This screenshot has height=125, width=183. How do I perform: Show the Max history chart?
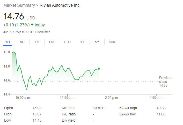click(112, 42)
